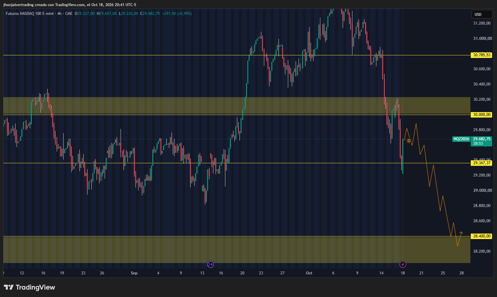Click the CME exchange label
497x297 pixels.
(69, 14)
